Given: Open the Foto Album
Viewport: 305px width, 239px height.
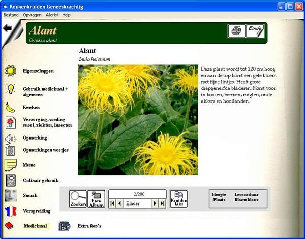Looking at the screenshot, I should (96, 198).
